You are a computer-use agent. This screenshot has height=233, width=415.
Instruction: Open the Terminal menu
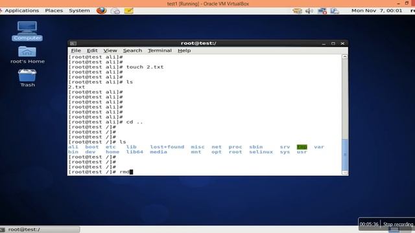[160, 50]
